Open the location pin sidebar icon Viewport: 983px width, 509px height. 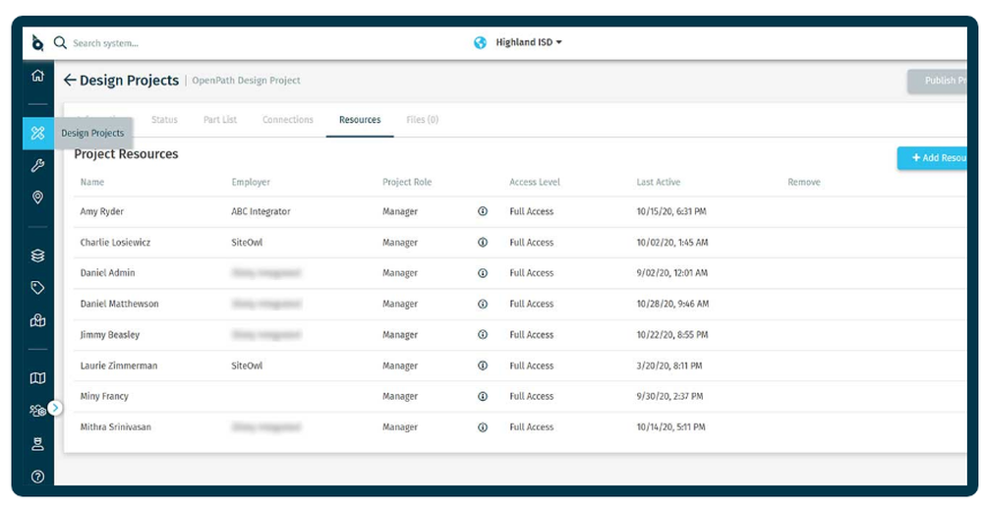pyautogui.click(x=37, y=198)
